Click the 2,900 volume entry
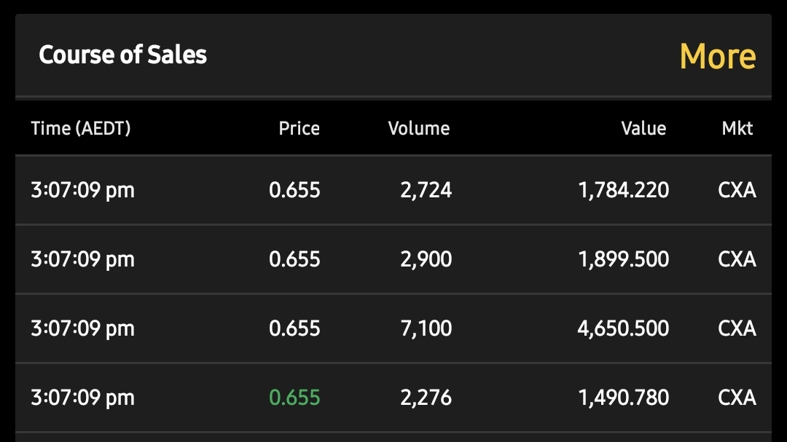Image resolution: width=787 pixels, height=442 pixels. 426,259
